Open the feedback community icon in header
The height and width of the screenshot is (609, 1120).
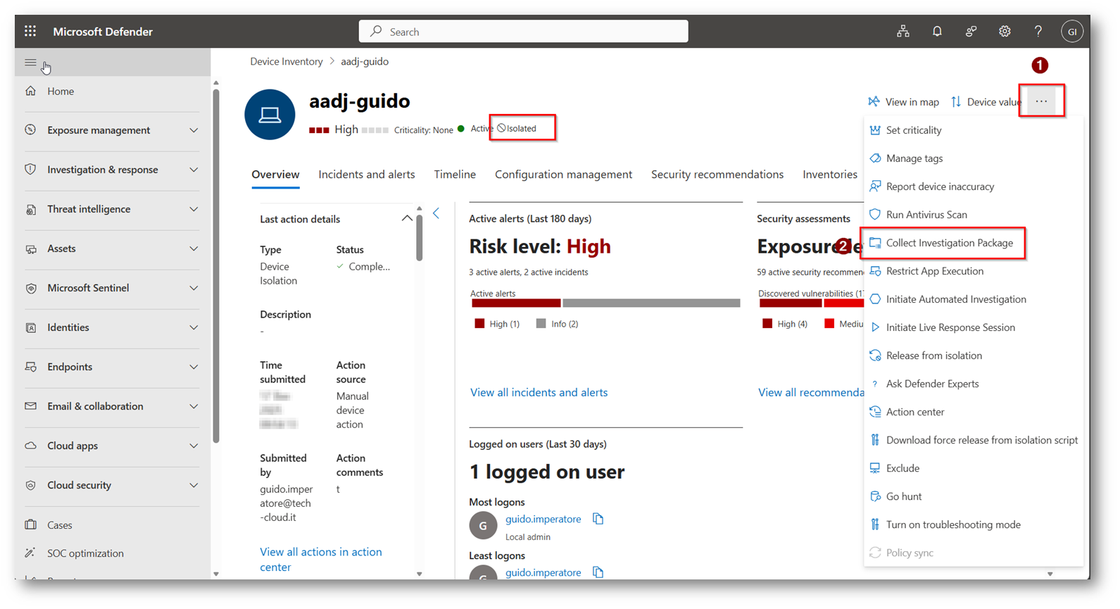pos(971,31)
